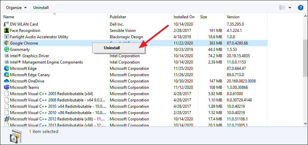The image size is (308, 145).
Task: Click the 363 MB size cell
Action: pyautogui.click(x=215, y=43)
